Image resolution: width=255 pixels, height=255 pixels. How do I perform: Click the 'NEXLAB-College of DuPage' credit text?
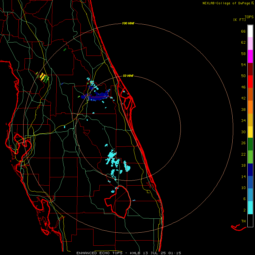226,3
